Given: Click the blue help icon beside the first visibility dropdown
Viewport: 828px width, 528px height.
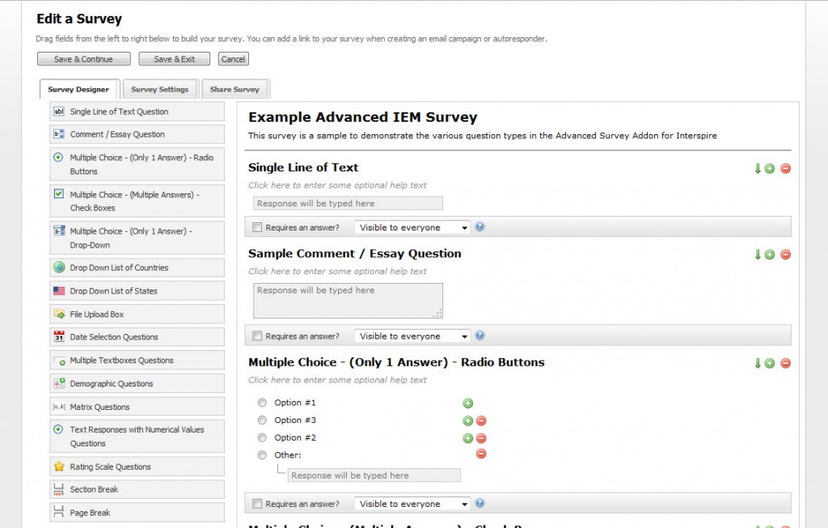Looking at the screenshot, I should (x=479, y=227).
